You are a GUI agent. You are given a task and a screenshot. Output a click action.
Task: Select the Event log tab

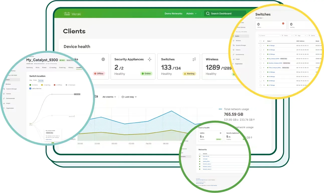coord(62,68)
